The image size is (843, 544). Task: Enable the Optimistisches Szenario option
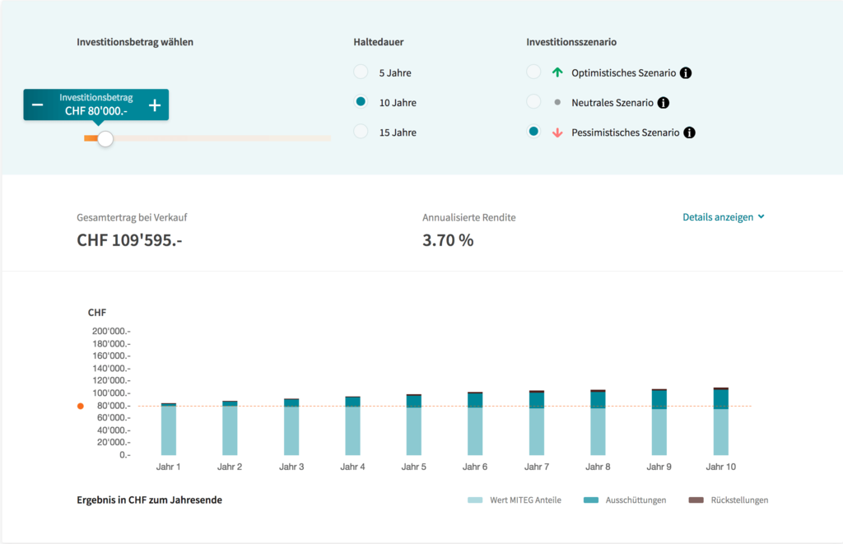point(533,72)
